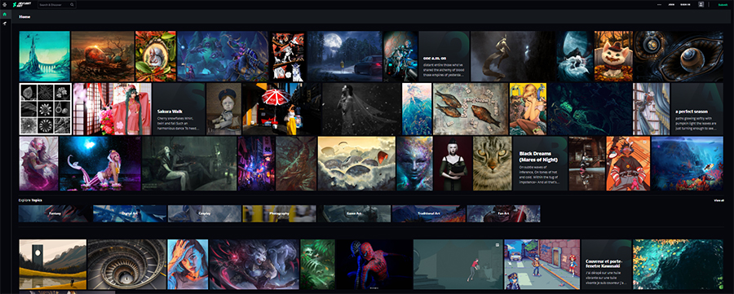Open the Digital Art topic
Image resolution: width=734 pixels, height=294 pixels.
pyautogui.click(x=130, y=213)
